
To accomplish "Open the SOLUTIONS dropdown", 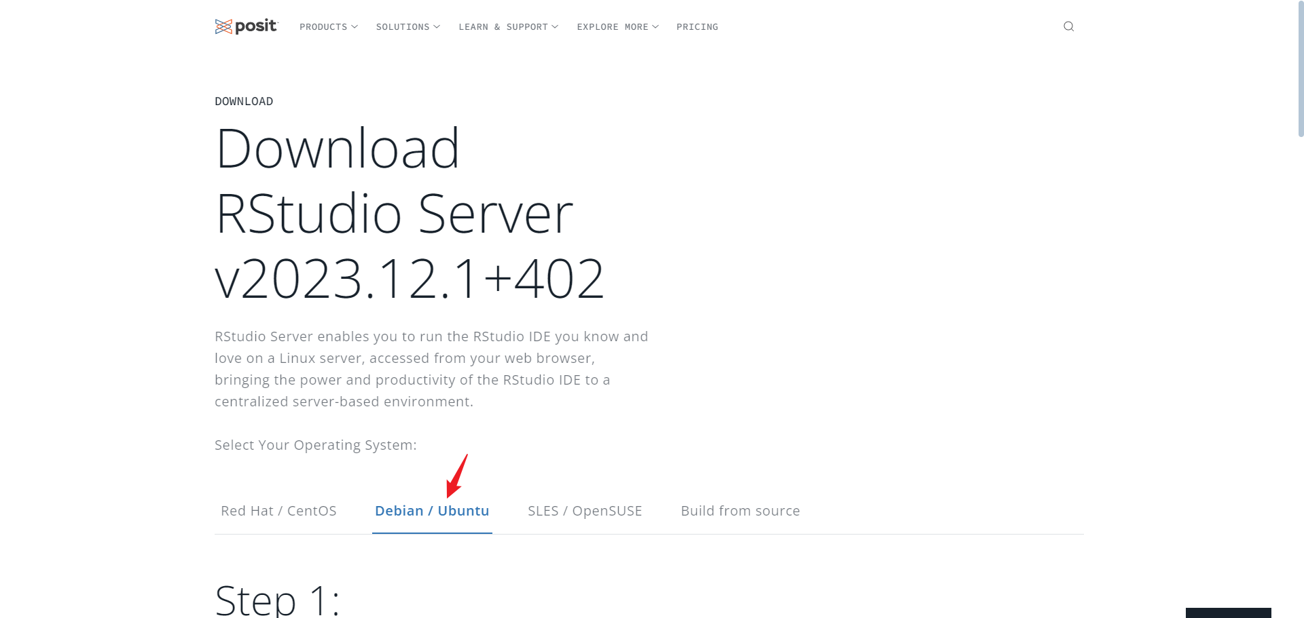I will [x=407, y=27].
